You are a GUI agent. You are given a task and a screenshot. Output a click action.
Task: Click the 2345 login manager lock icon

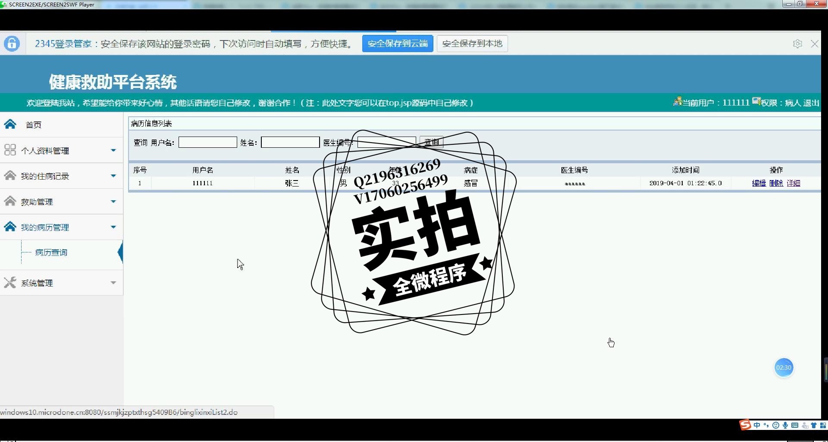point(12,44)
